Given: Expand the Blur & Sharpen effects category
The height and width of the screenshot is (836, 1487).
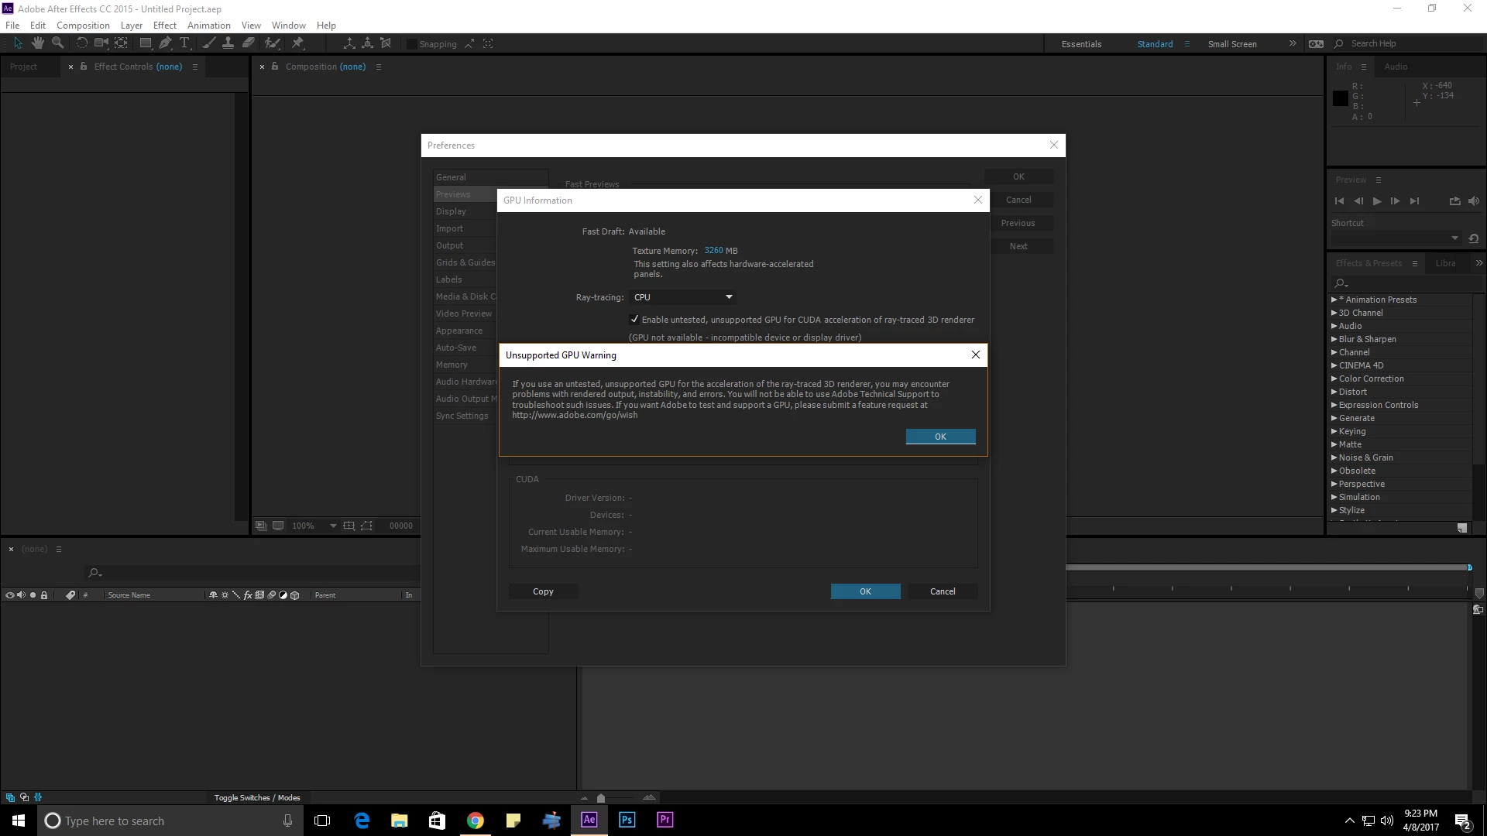Looking at the screenshot, I should tap(1334, 339).
